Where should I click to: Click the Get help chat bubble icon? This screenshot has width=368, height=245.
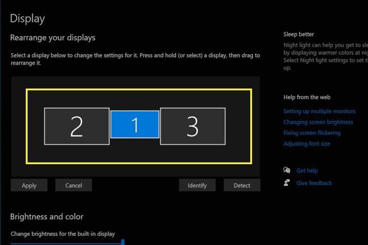[x=287, y=170]
